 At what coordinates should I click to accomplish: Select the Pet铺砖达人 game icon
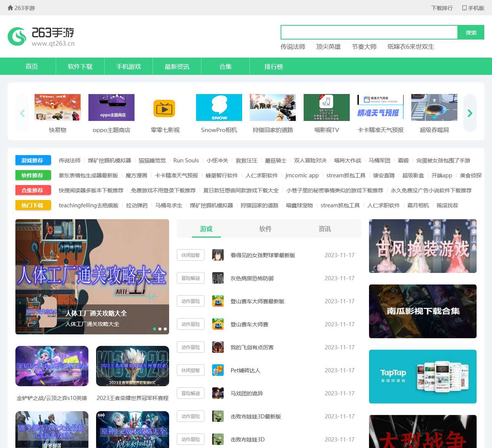tap(218, 370)
